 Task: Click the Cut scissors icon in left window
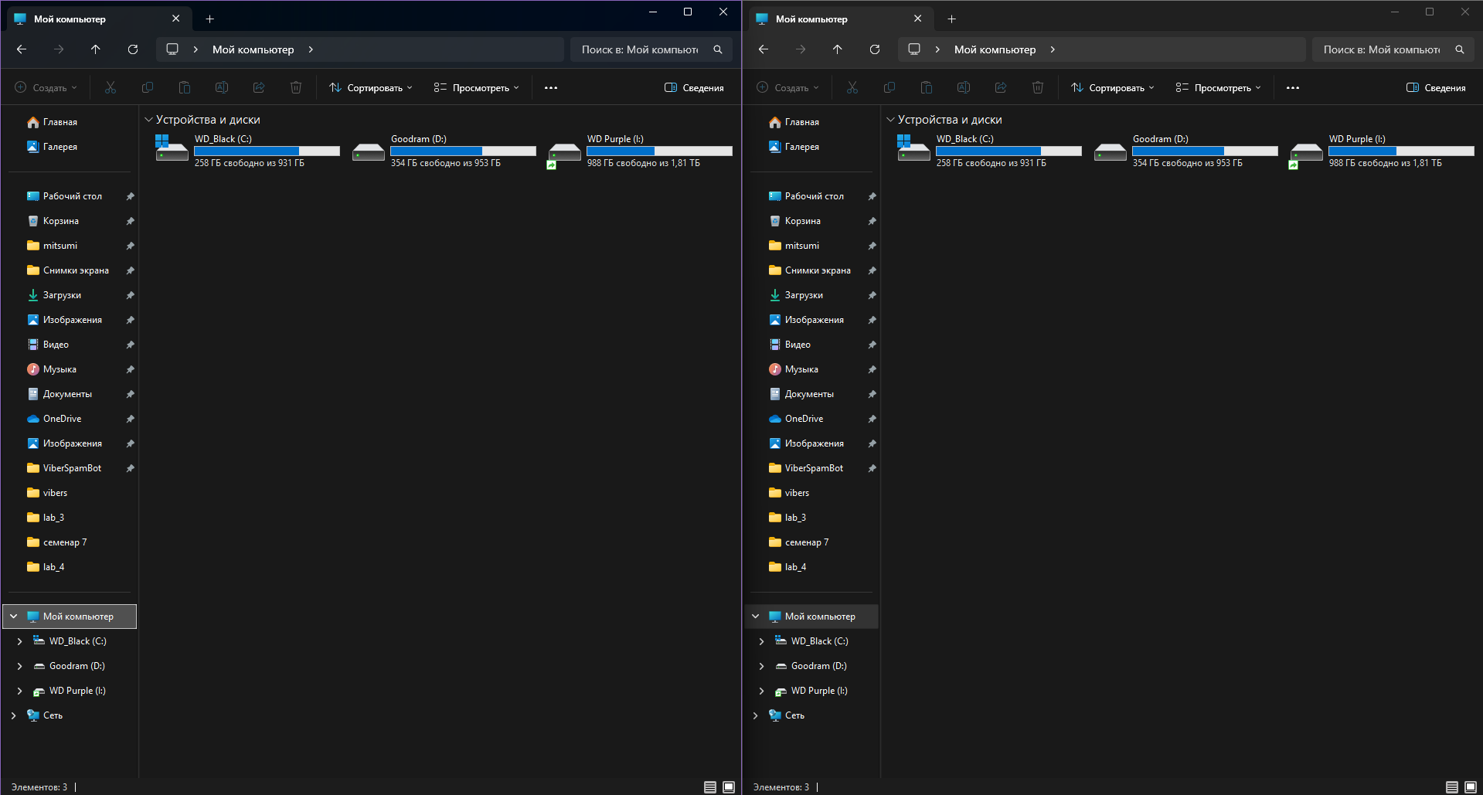click(x=111, y=88)
